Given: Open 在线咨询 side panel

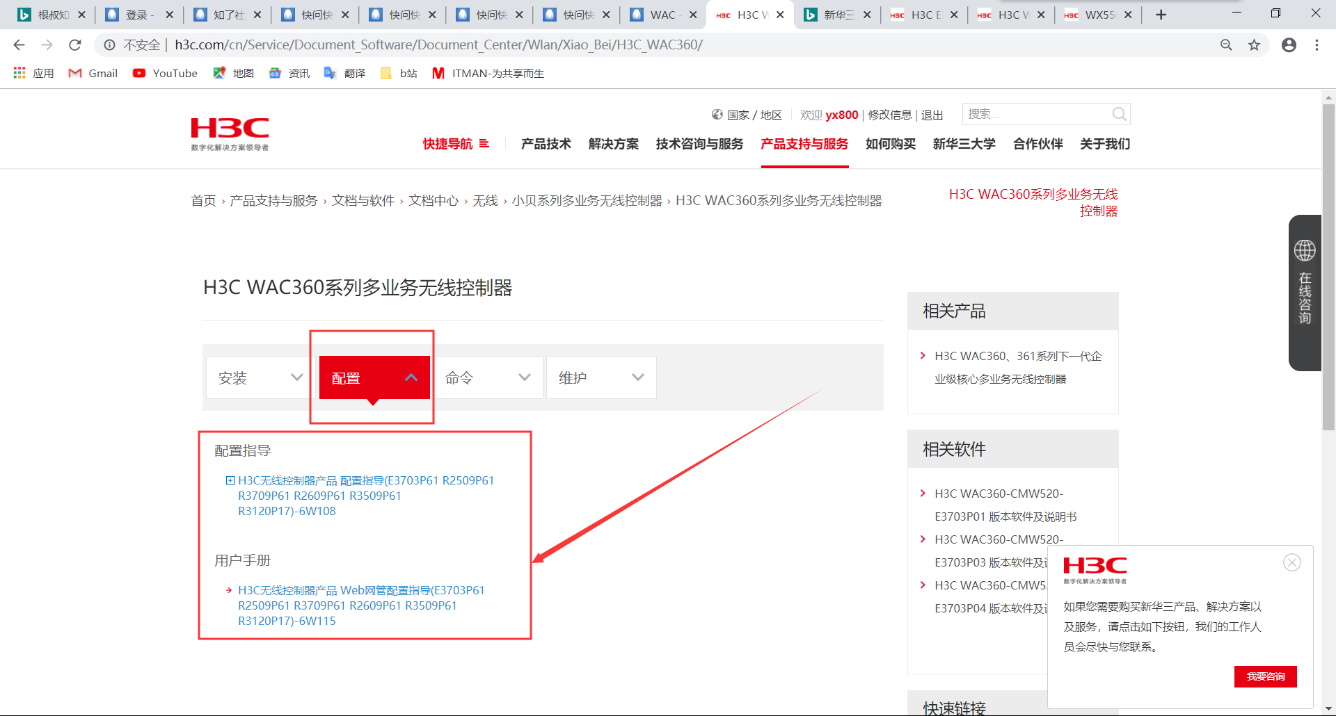Looking at the screenshot, I should (1305, 292).
